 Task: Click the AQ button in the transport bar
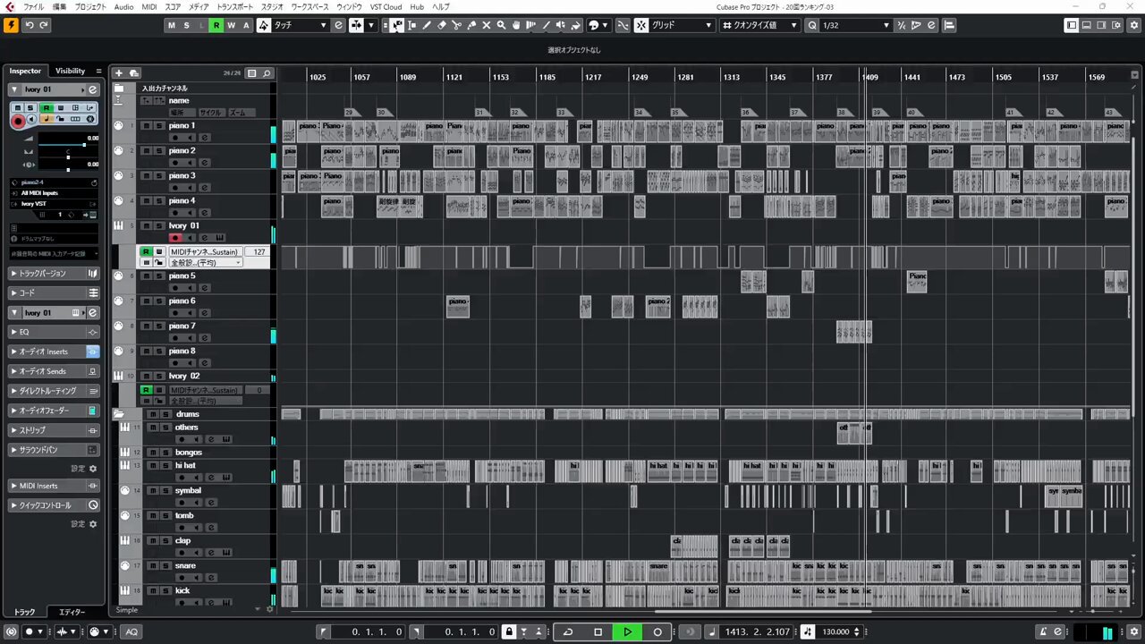131,631
